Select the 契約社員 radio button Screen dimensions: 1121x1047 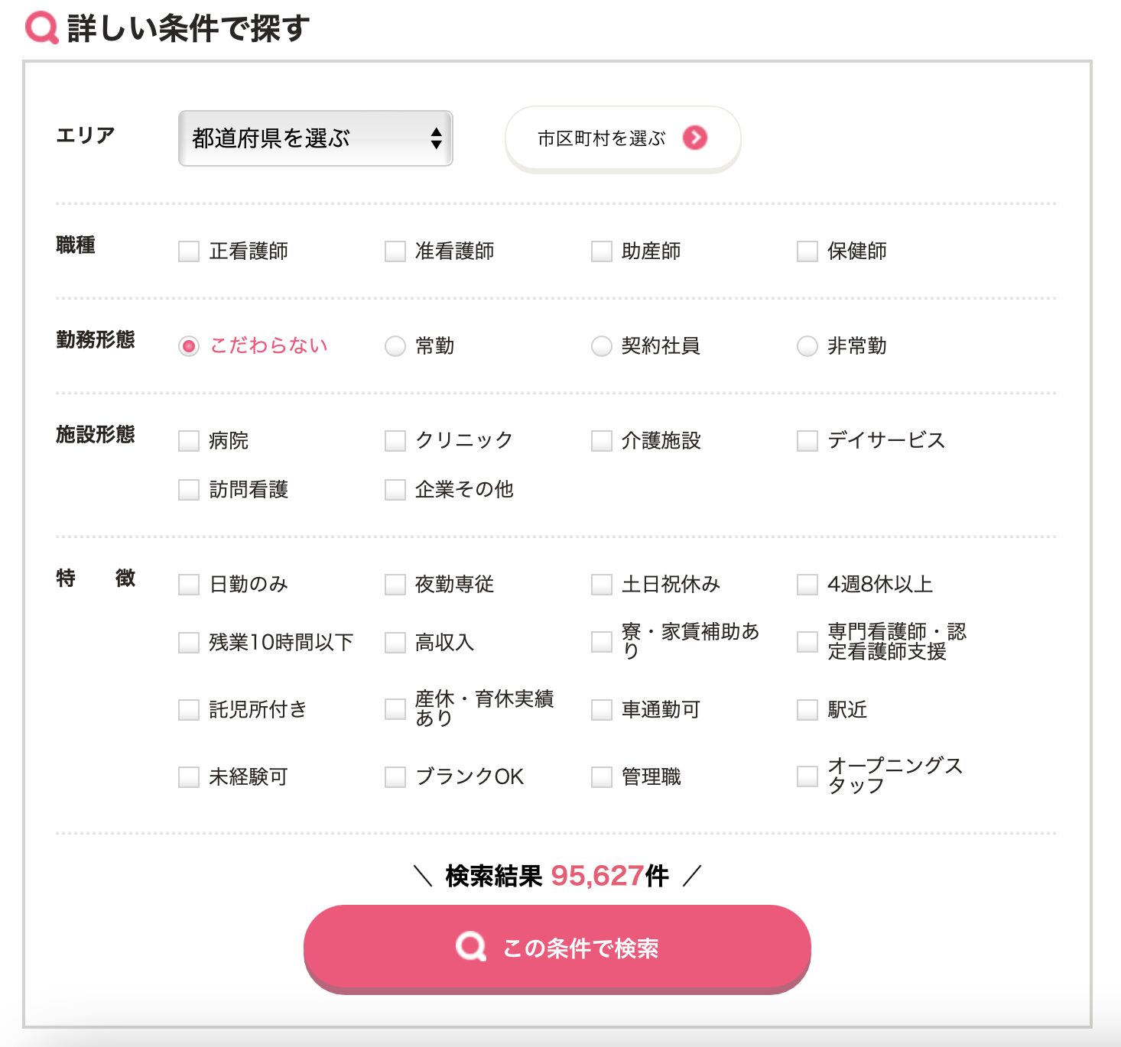(x=602, y=346)
